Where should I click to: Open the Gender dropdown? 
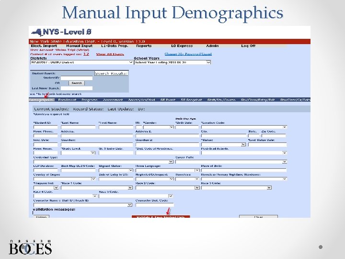159,127
